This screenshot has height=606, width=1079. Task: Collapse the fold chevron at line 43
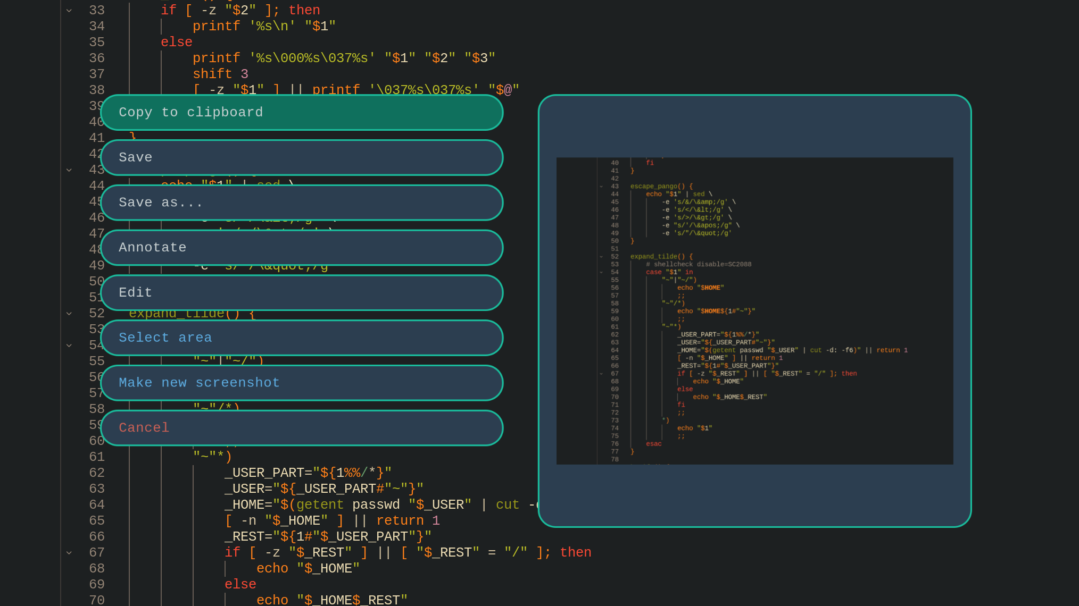69,170
